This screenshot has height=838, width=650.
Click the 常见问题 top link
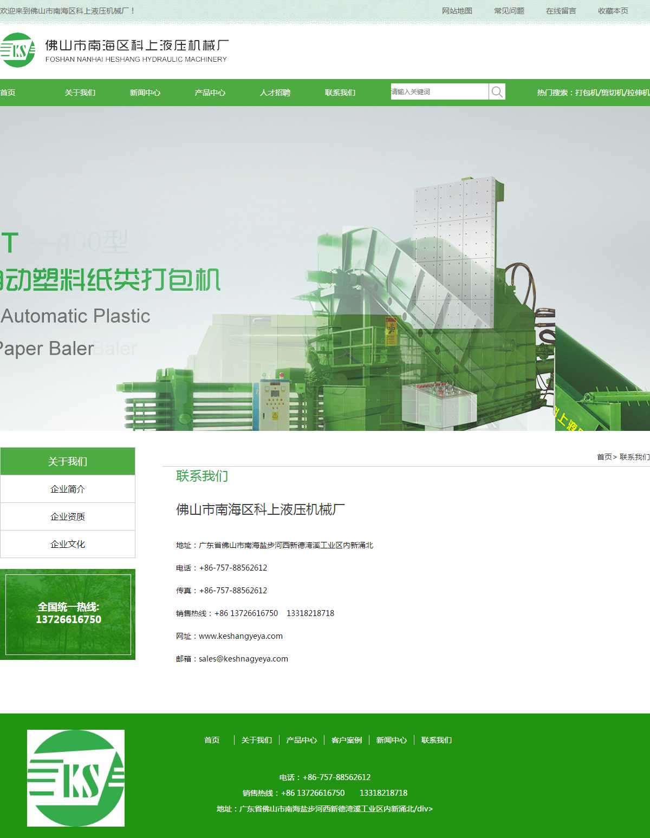509,11
